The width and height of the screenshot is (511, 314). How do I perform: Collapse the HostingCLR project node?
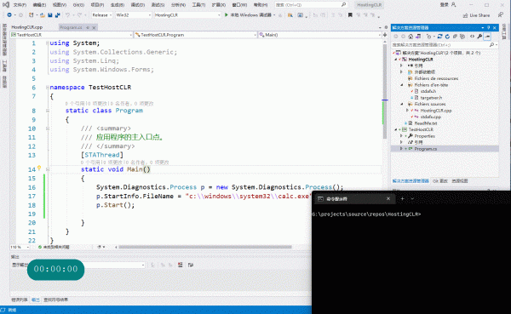(396, 60)
